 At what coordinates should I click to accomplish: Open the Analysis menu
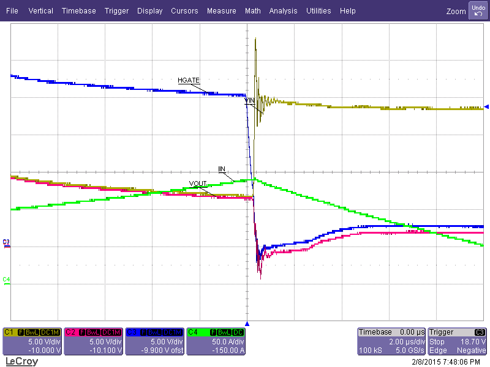tap(283, 11)
